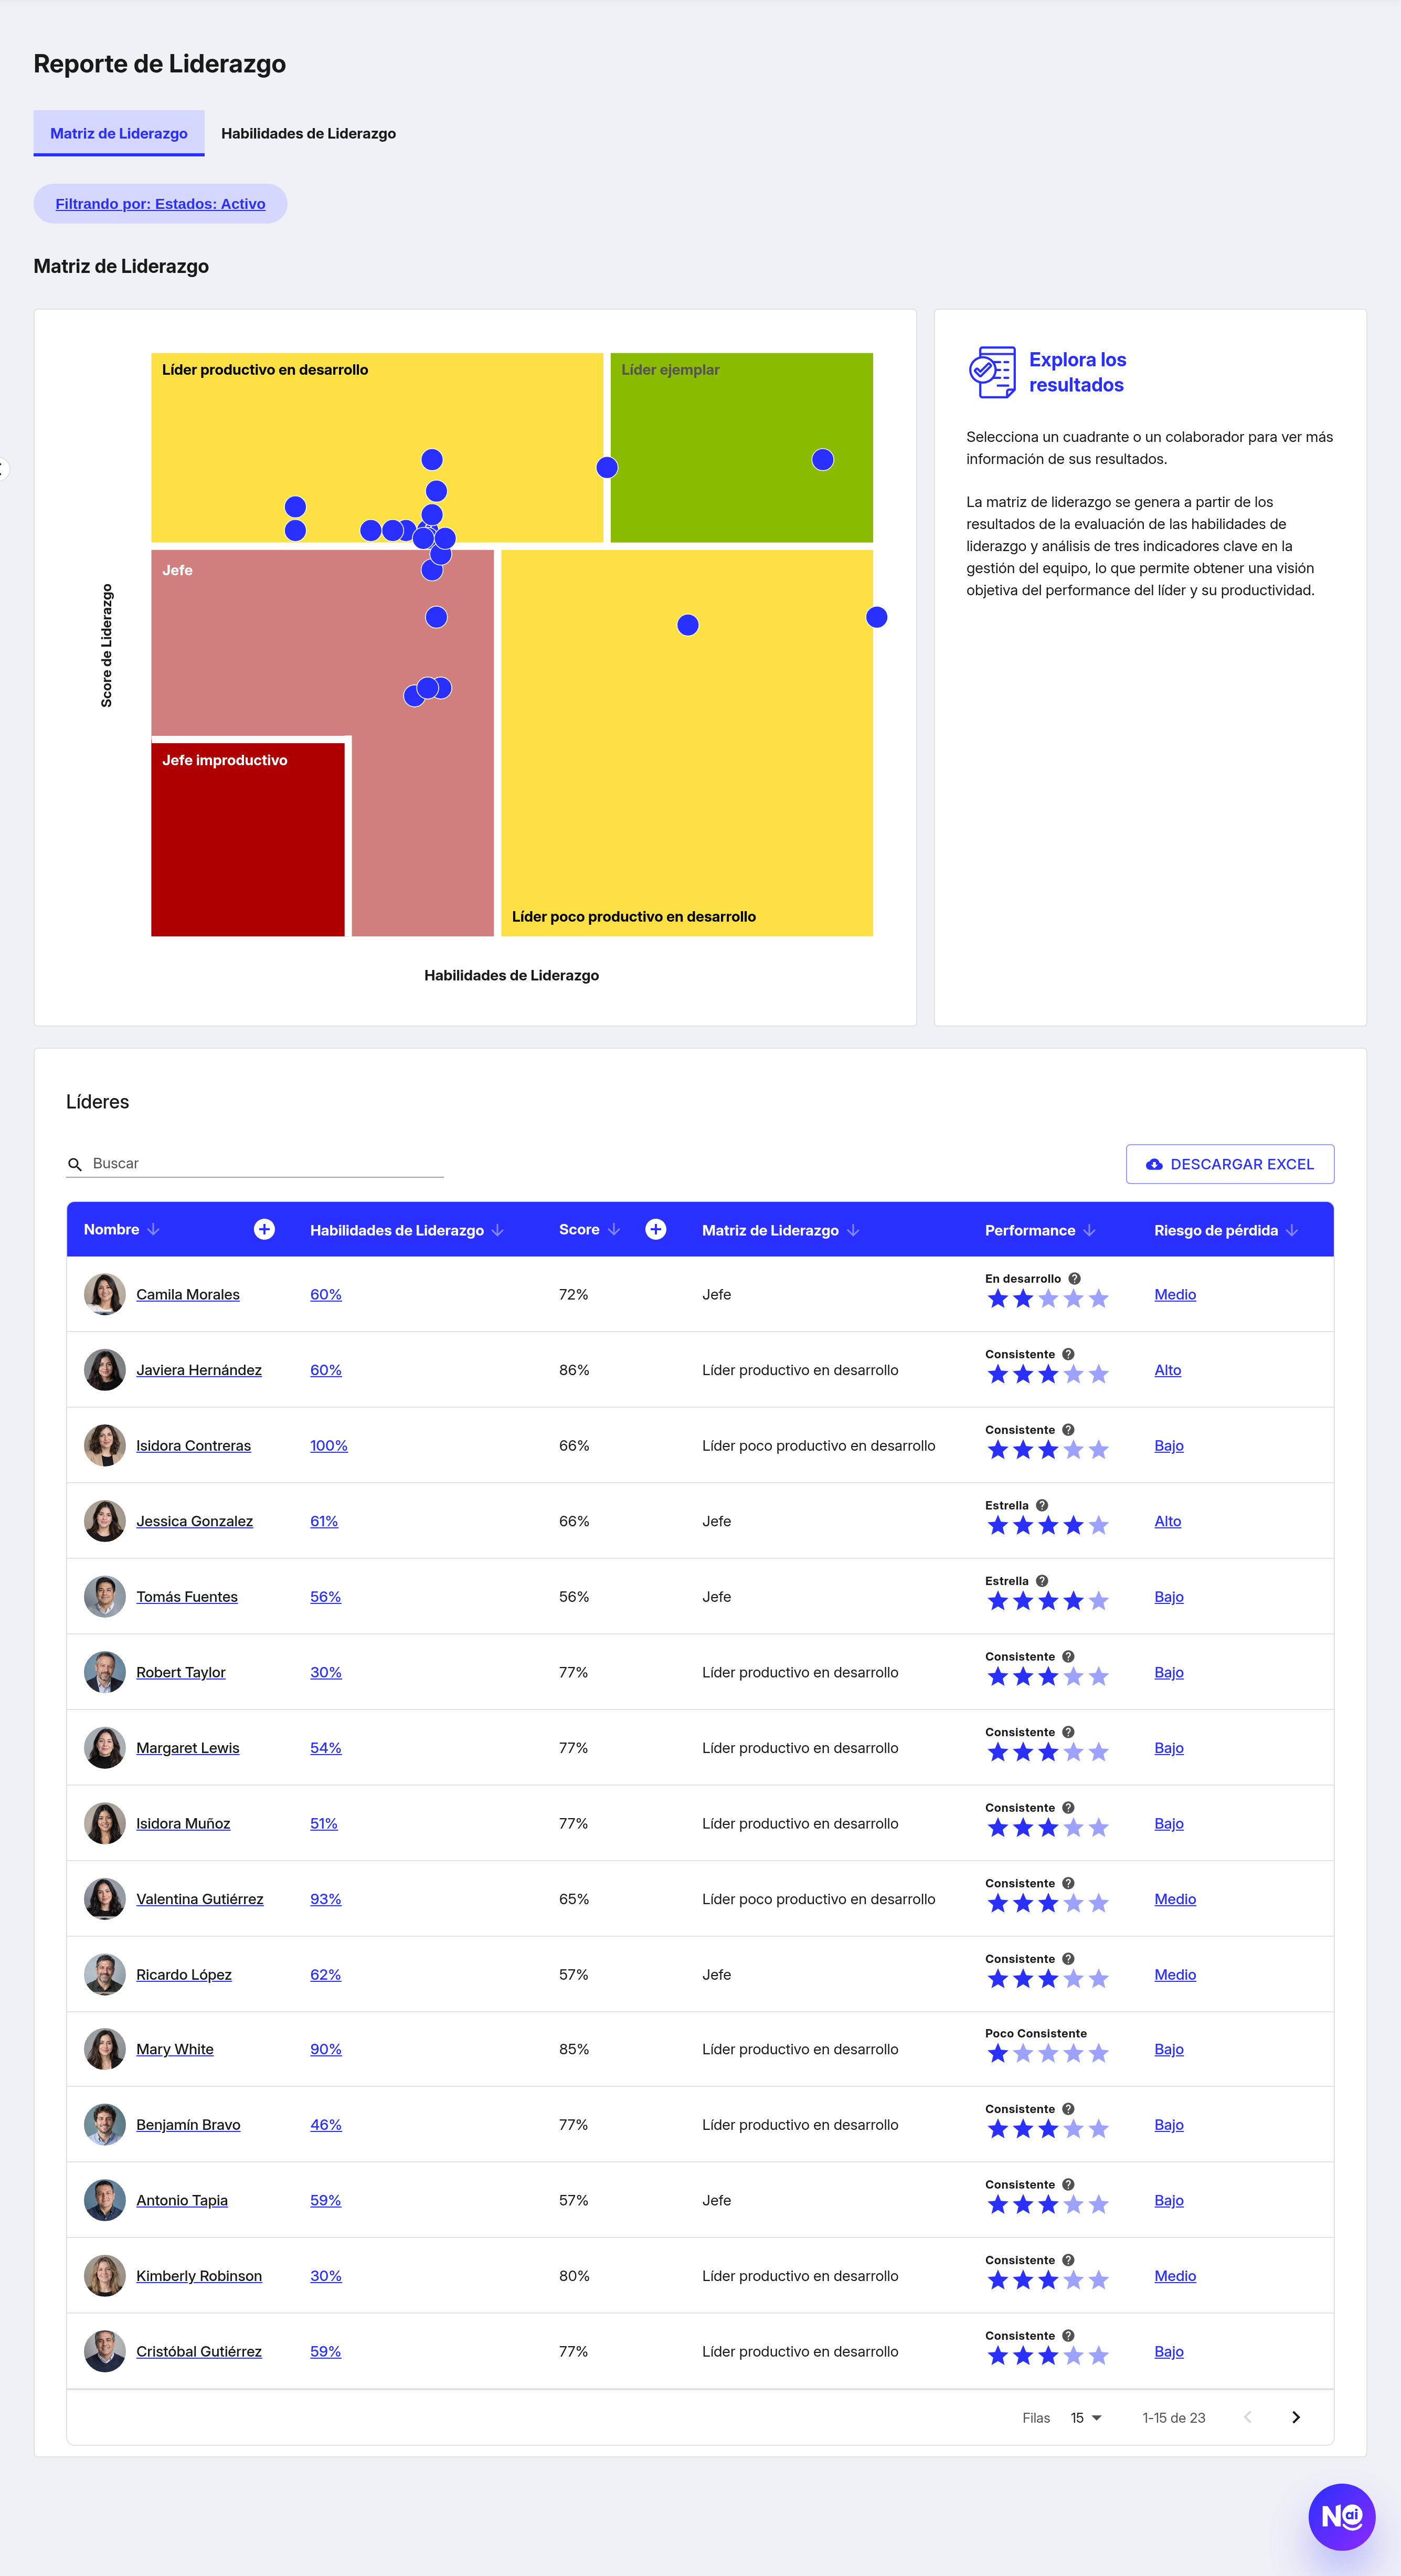Select the Matriz de Liderazgo tab
1401x2576 pixels.
(119, 133)
